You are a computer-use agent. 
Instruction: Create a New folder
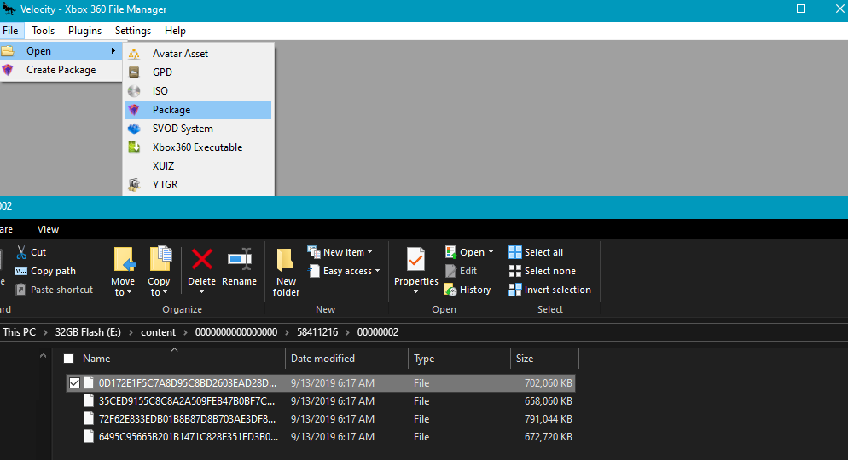click(x=286, y=272)
